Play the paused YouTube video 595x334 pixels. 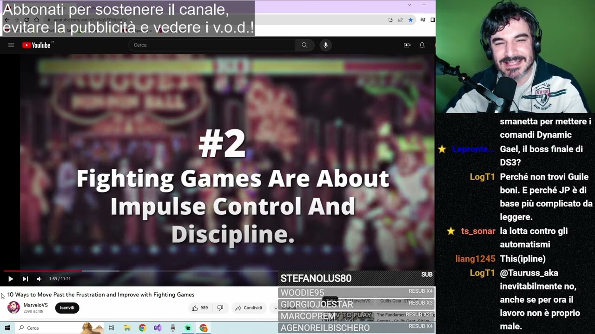(x=10, y=279)
